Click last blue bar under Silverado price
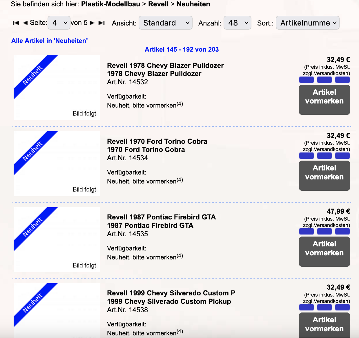Viewport: 359px width, 338px height. [342, 307]
